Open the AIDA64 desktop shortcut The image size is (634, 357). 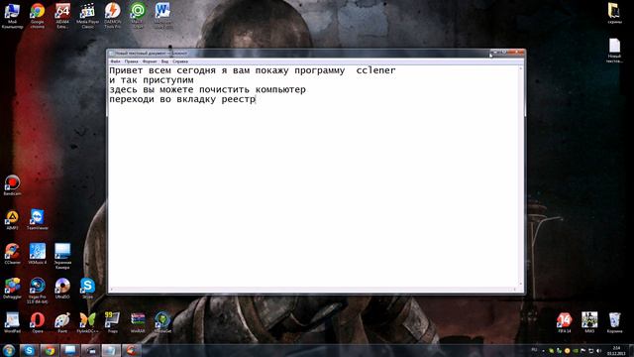(x=62, y=16)
